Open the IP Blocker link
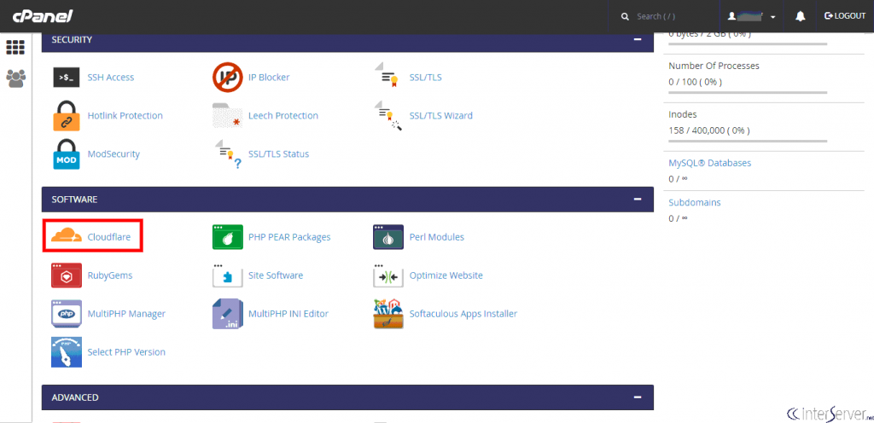 [x=269, y=78]
